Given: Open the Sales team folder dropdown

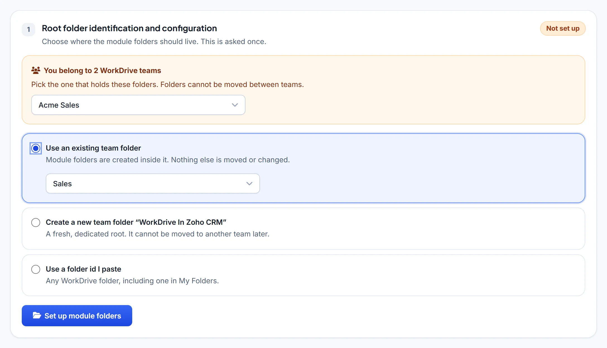Looking at the screenshot, I should pyautogui.click(x=153, y=183).
